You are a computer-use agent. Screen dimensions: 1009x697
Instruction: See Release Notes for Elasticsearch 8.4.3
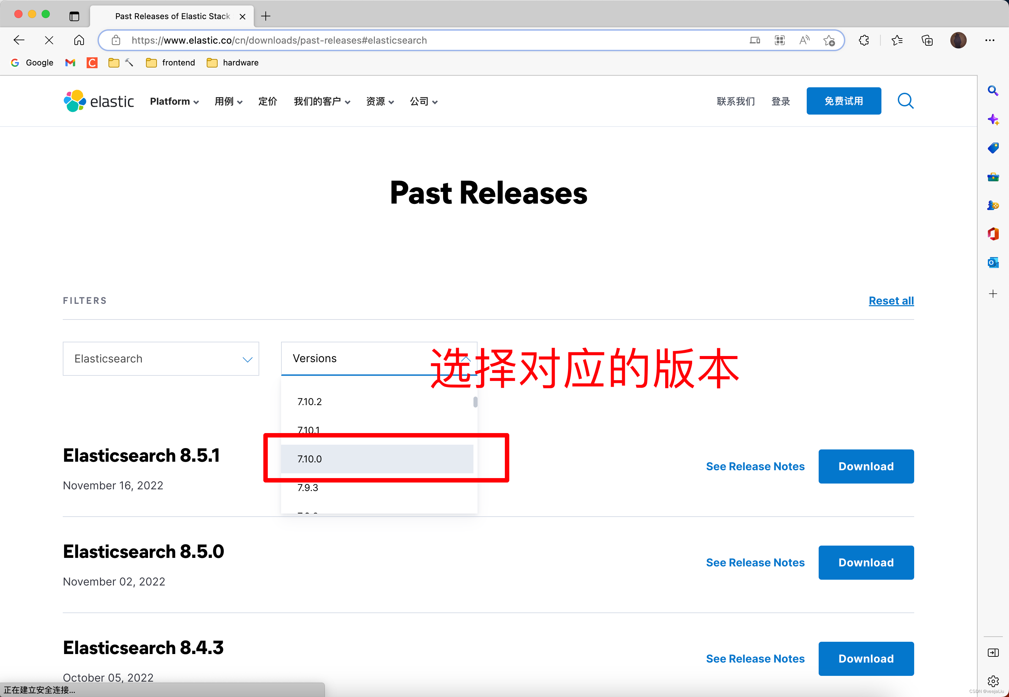tap(755, 658)
